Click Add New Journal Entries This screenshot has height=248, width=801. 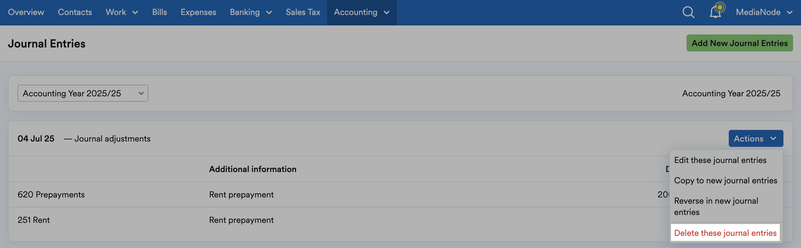point(739,43)
